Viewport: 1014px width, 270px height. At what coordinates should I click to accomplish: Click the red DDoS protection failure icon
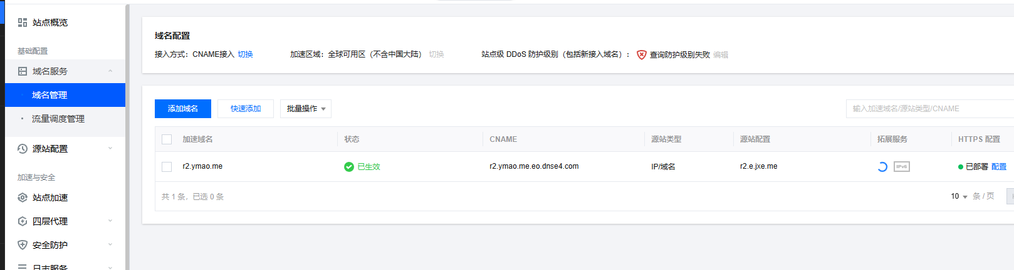click(641, 55)
